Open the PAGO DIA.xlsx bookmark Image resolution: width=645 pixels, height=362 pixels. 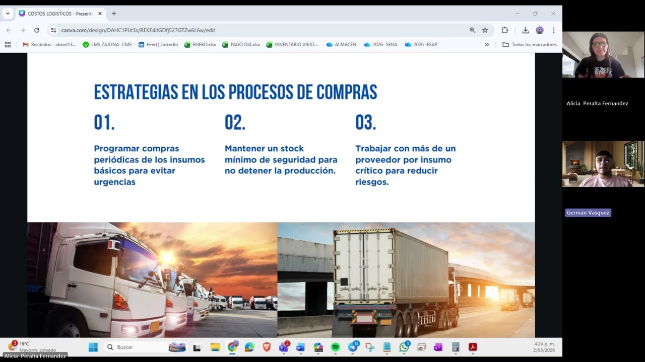click(241, 44)
